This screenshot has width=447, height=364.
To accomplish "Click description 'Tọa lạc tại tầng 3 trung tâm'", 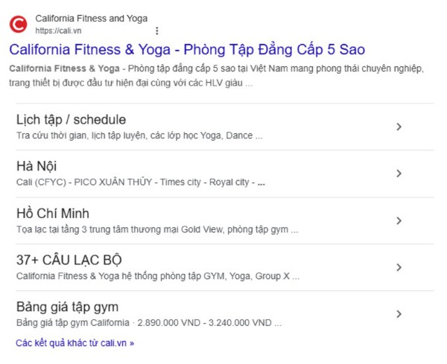I will coord(157,229).
